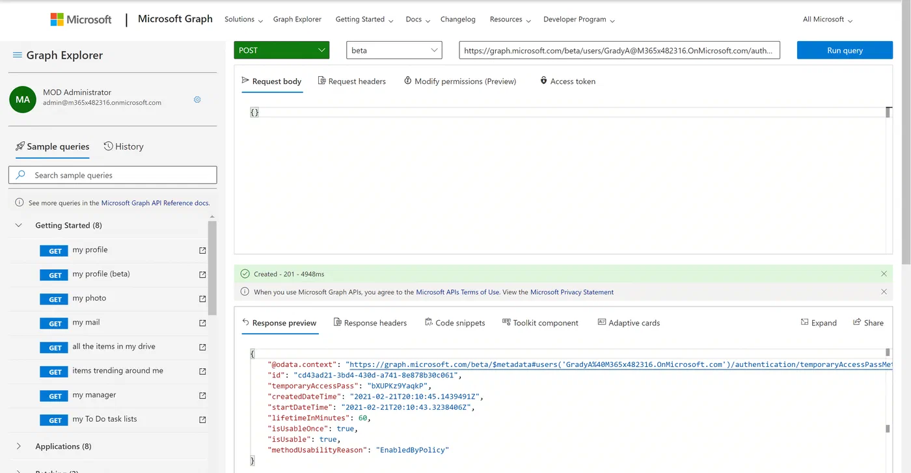Screen dimensions: 911x473
Task: Open the Toolkit component tab
Action: click(540, 323)
